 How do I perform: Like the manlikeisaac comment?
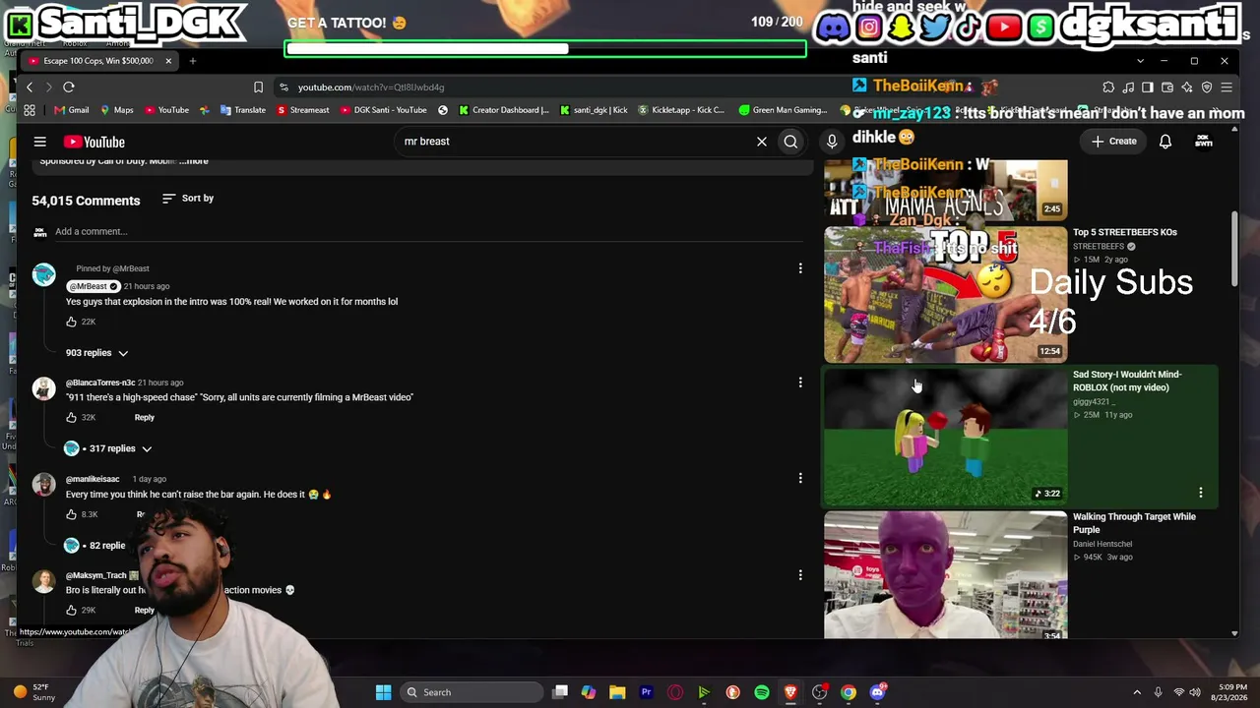pyautogui.click(x=71, y=514)
